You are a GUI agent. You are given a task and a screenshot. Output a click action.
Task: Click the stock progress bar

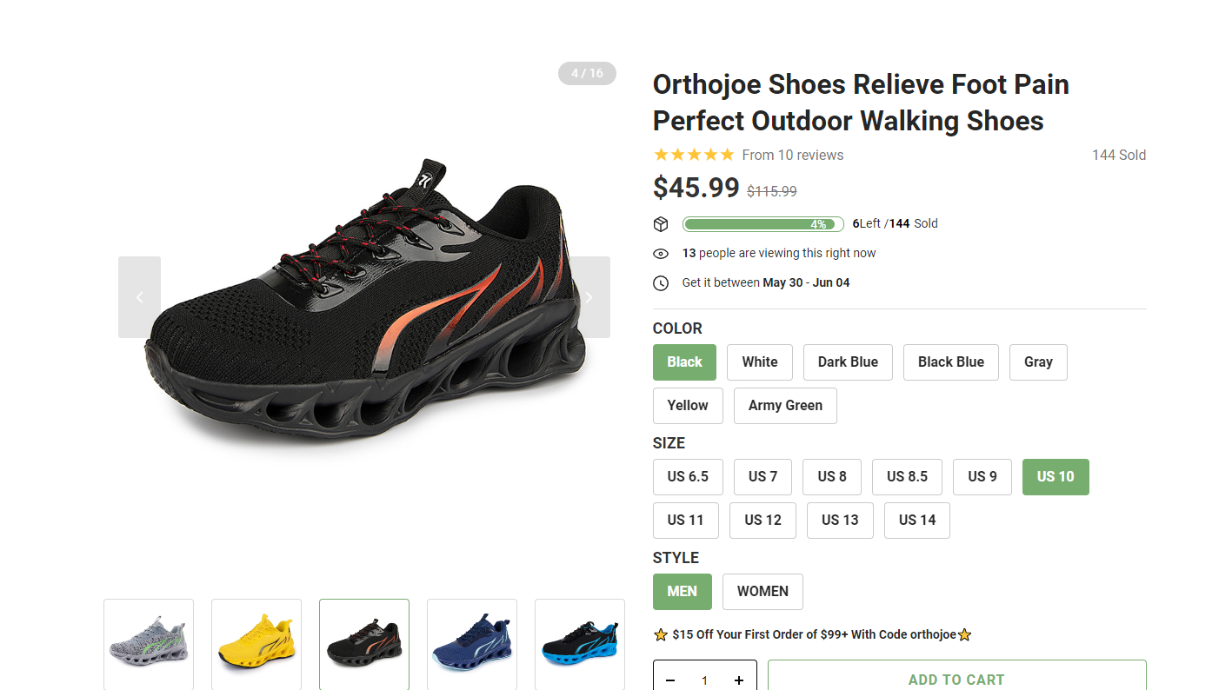pos(763,224)
